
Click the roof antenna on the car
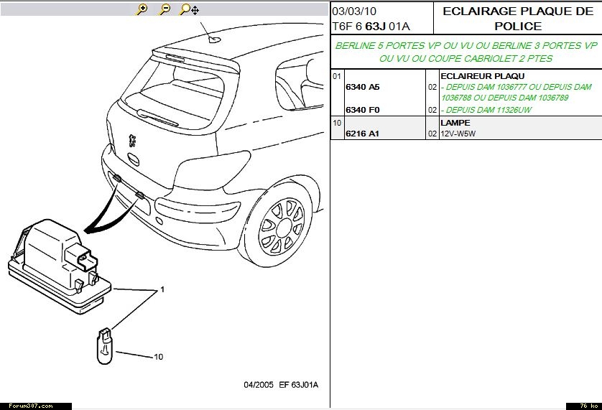(x=215, y=39)
